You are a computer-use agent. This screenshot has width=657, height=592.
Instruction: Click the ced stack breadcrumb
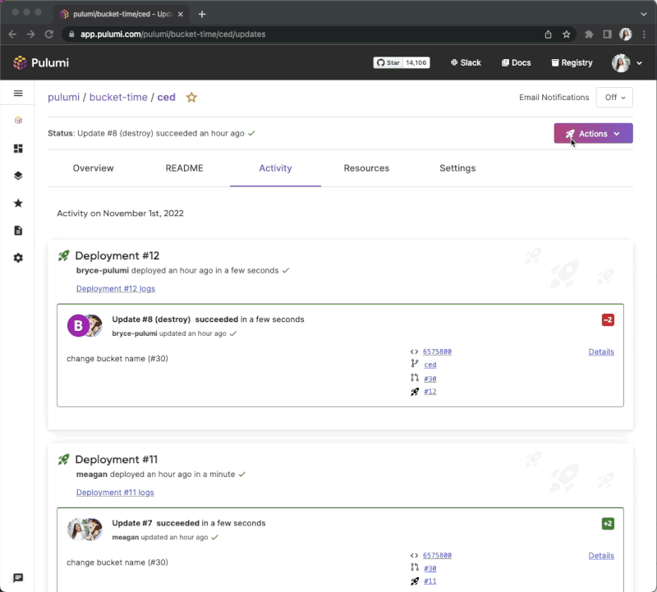(167, 97)
